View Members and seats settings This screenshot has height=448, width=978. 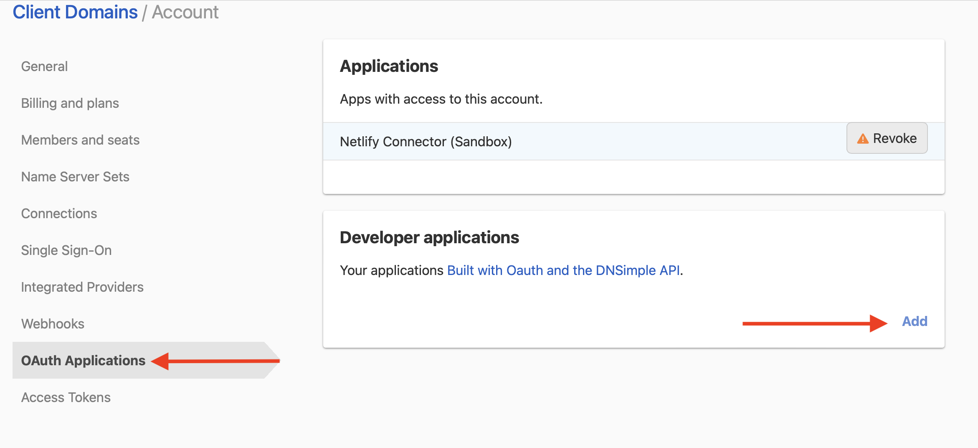80,140
